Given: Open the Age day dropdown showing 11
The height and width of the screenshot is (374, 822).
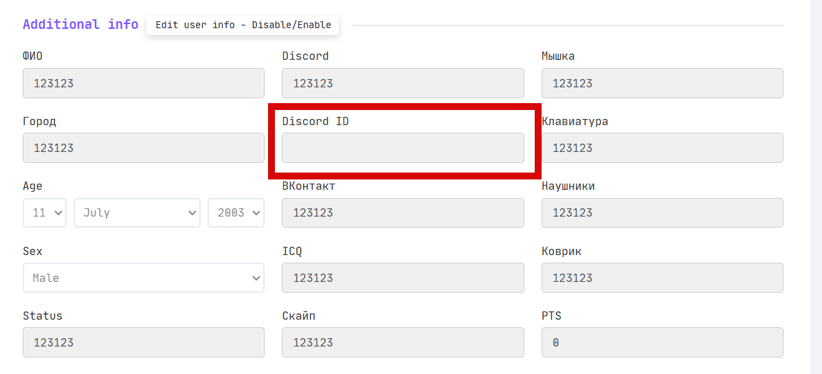Looking at the screenshot, I should [x=45, y=213].
